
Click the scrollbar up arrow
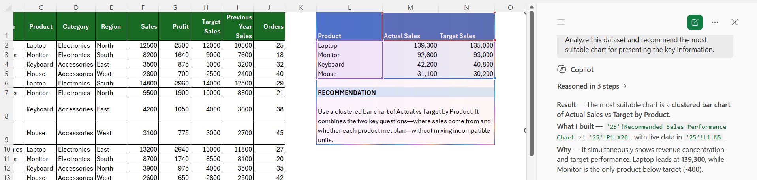pyautogui.click(x=532, y=7)
